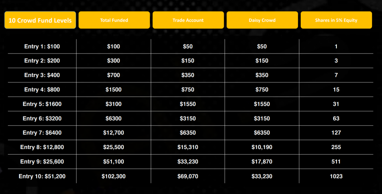382x194 pixels.
Task: Select the Total Funded header button
Action: [114, 20]
